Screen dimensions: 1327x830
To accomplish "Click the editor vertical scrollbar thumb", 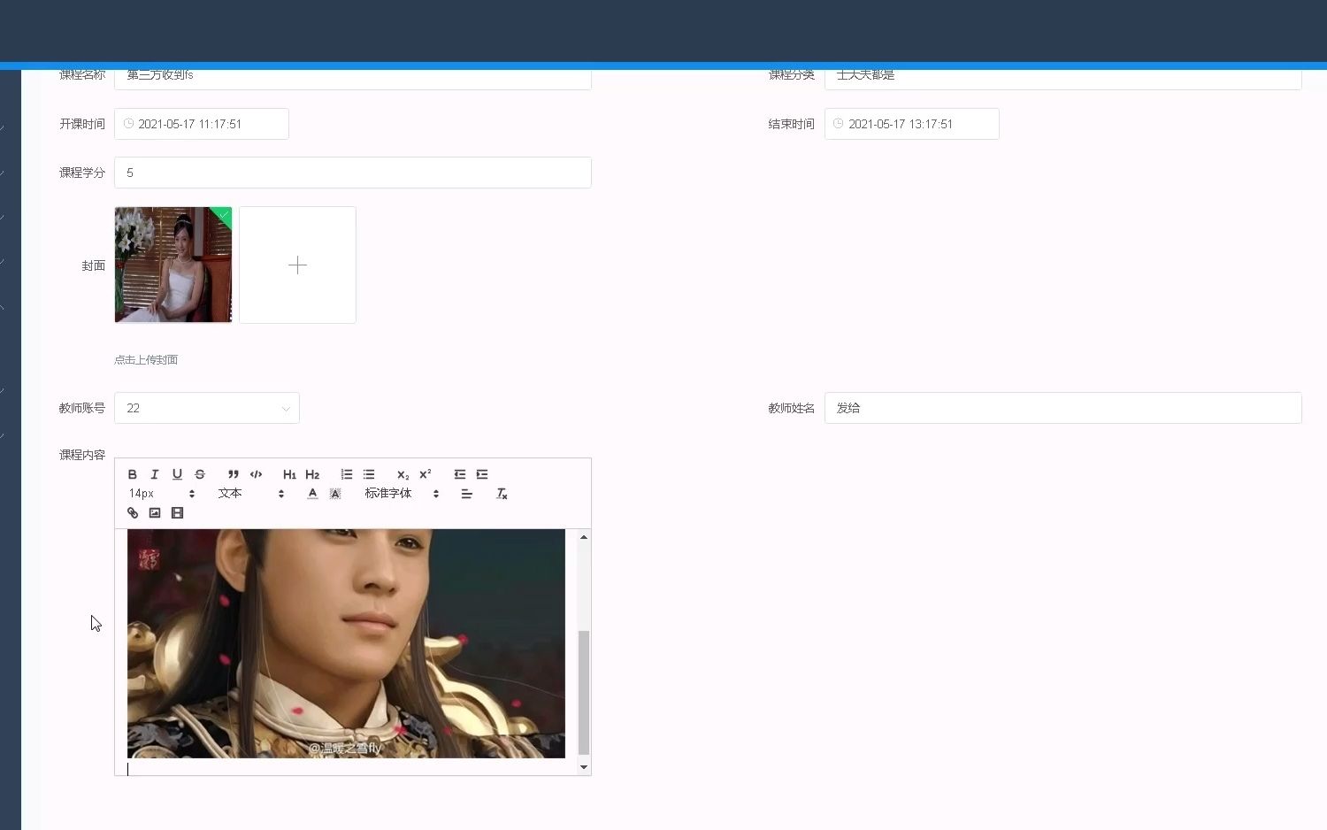I will (x=584, y=692).
